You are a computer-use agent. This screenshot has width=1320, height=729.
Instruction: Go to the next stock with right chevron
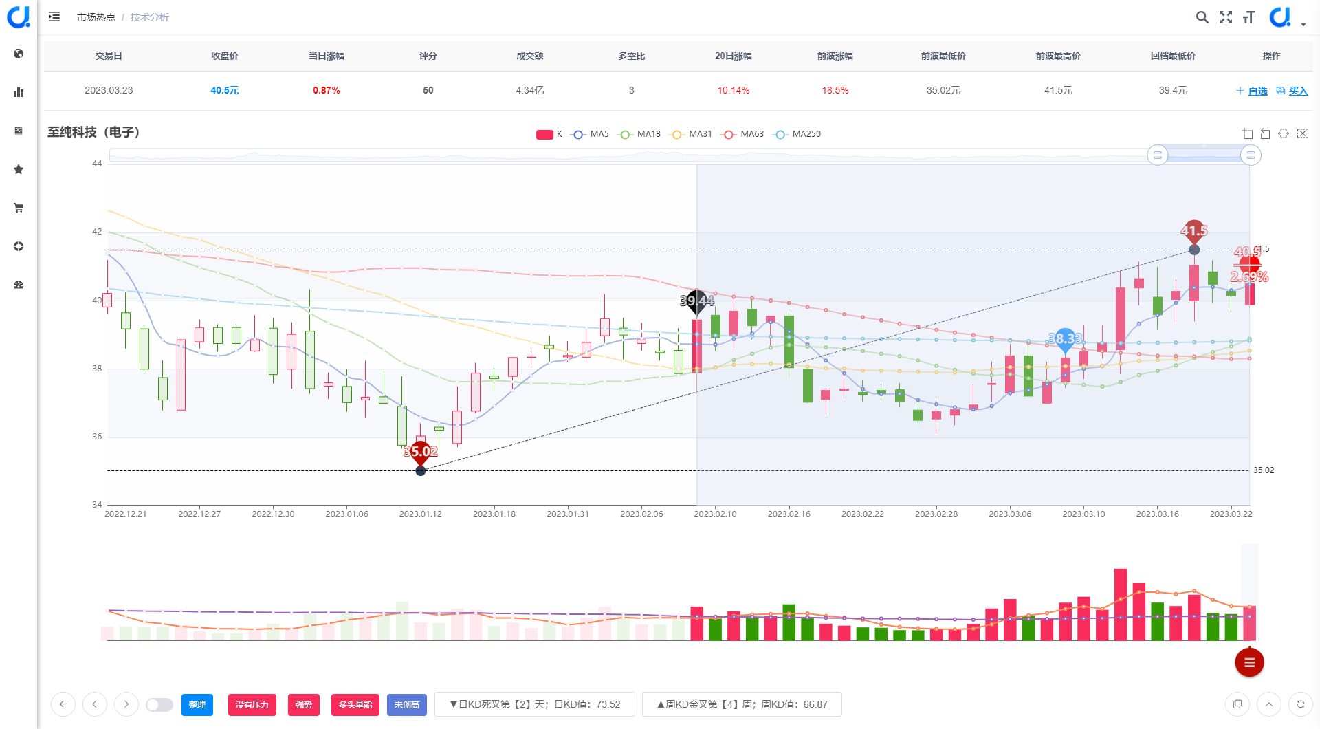tap(126, 704)
